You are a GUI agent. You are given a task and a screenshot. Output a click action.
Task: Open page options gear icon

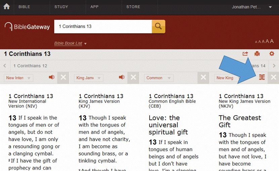click(x=272, y=54)
